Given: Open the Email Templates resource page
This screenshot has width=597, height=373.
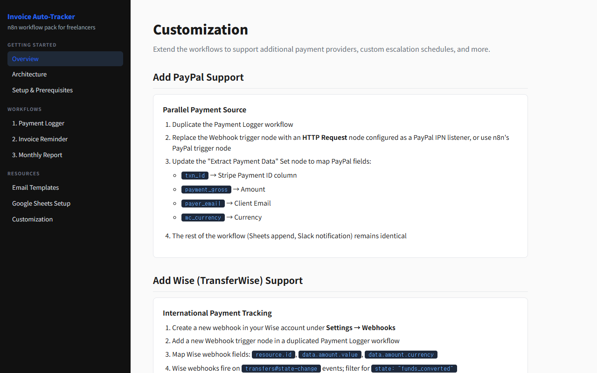Looking at the screenshot, I should coord(35,187).
